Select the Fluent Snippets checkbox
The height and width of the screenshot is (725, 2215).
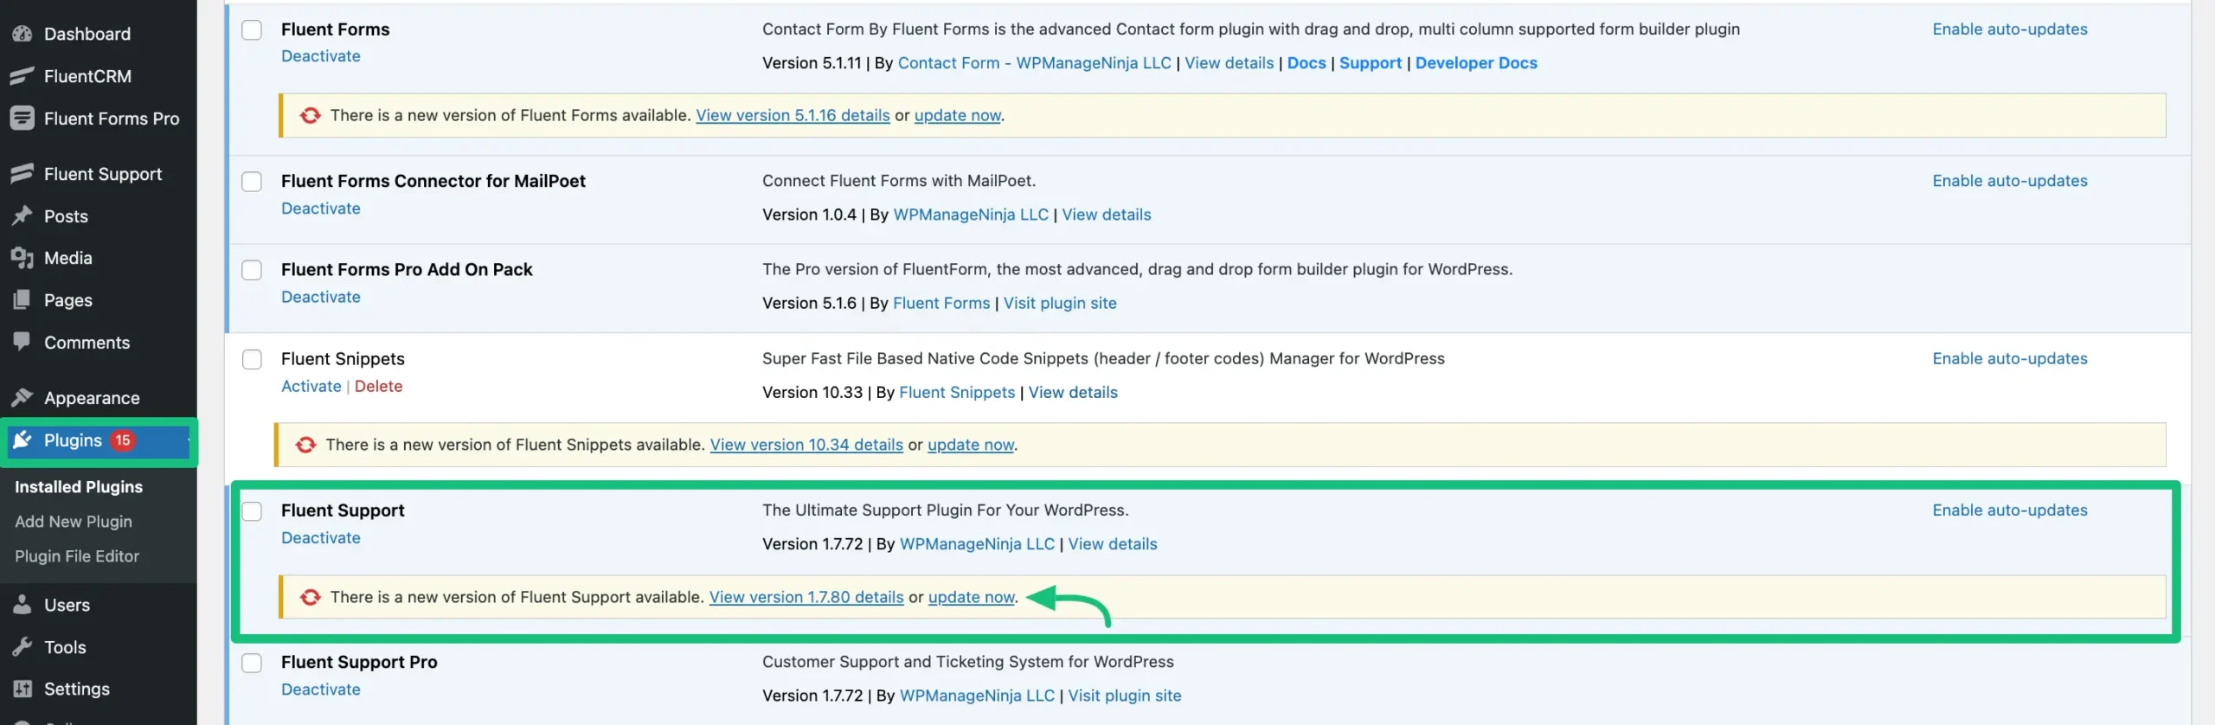click(252, 358)
